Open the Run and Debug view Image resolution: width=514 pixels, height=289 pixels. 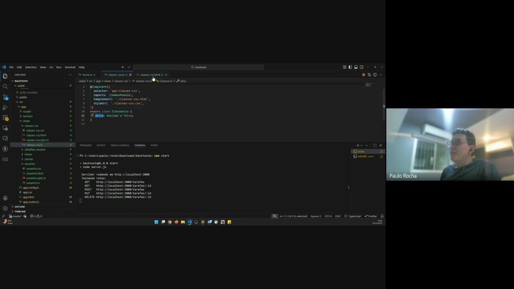pyautogui.click(x=5, y=107)
